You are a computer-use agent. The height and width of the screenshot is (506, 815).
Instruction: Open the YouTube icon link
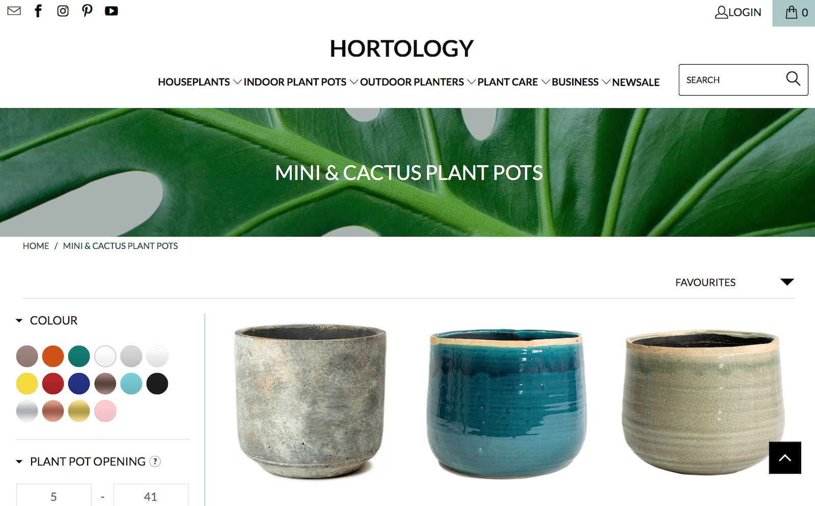(112, 11)
